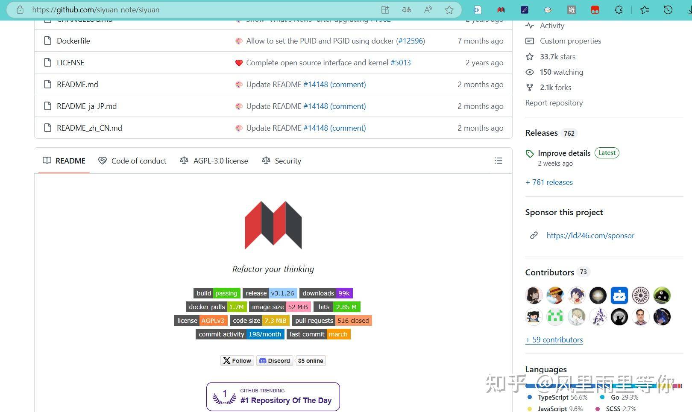Click the X Follow button

click(237, 360)
